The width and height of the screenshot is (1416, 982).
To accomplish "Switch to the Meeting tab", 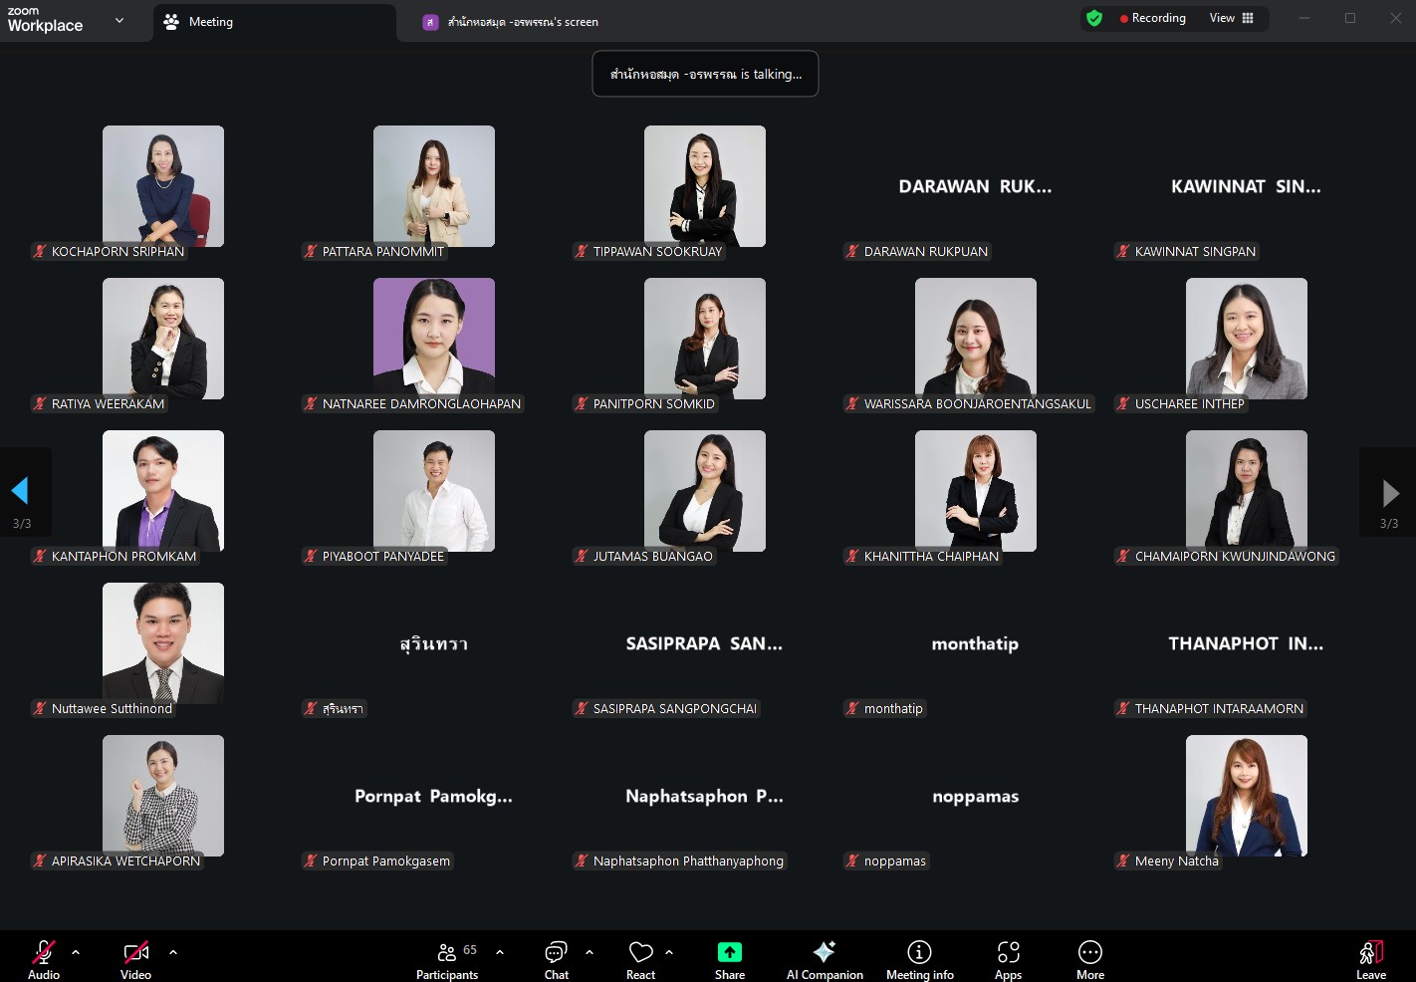I will [211, 22].
